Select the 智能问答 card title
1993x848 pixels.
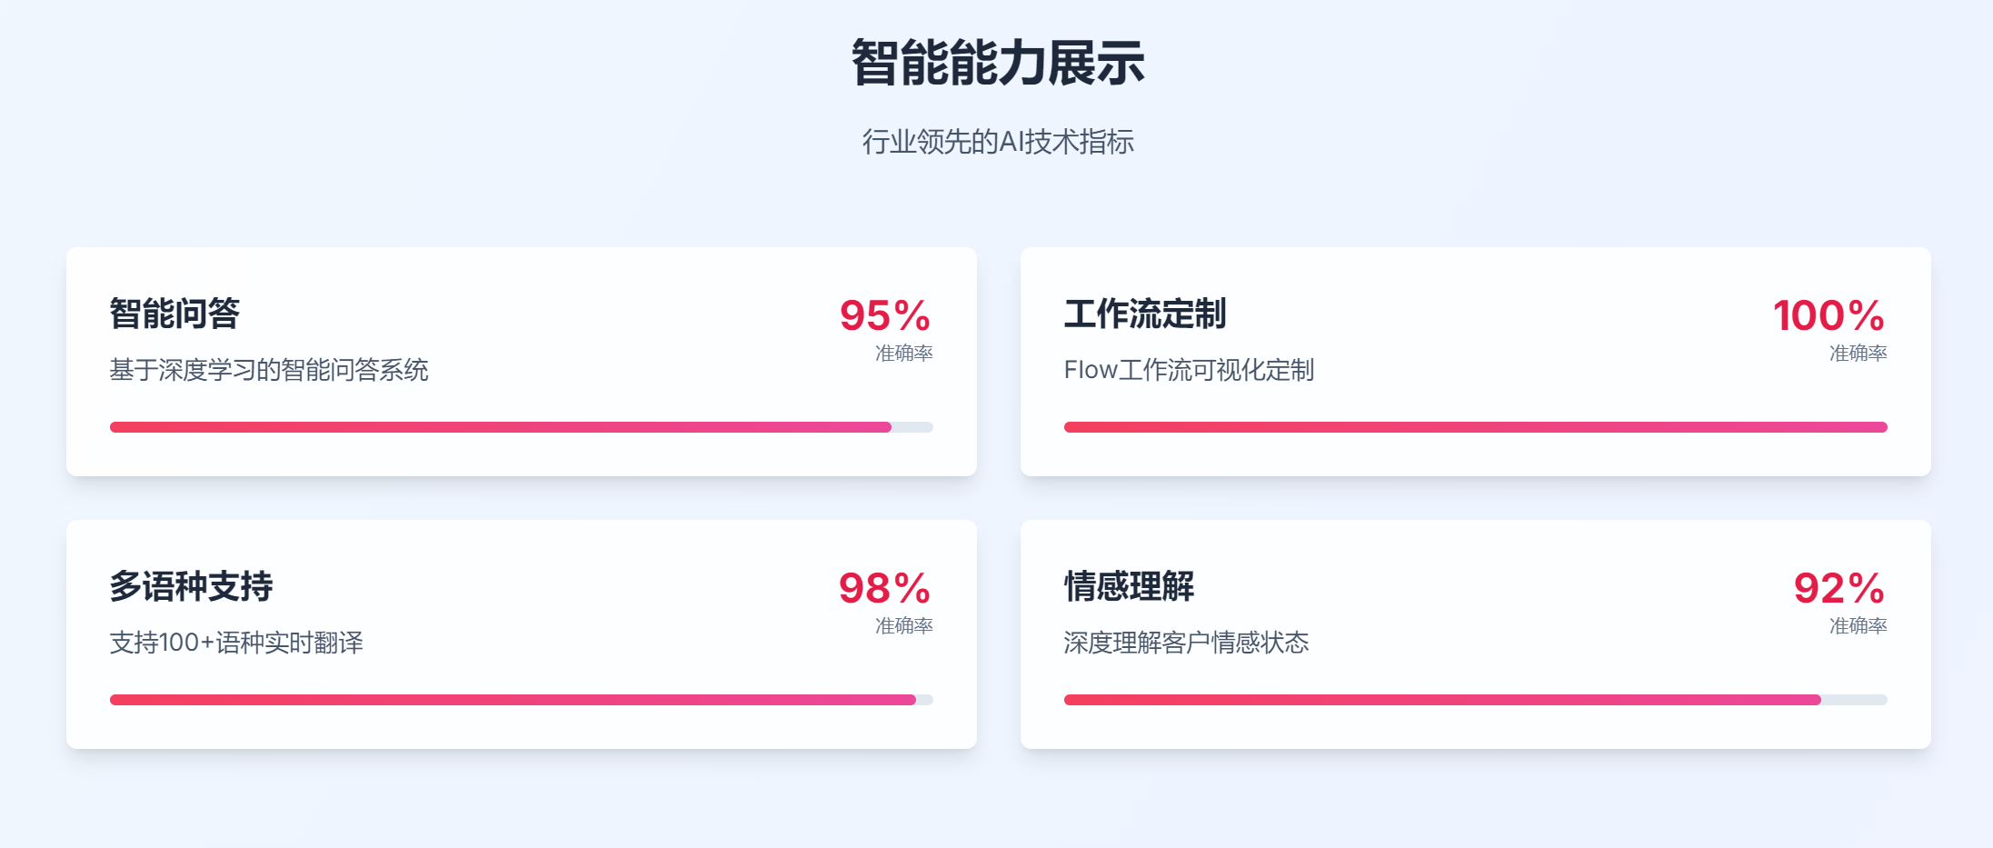[x=174, y=314]
